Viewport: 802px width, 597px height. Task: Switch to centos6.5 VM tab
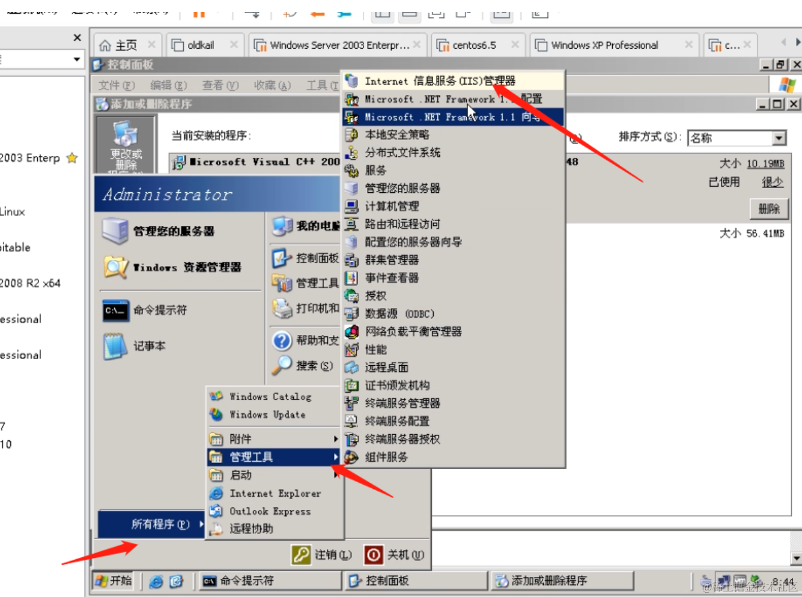pos(478,45)
